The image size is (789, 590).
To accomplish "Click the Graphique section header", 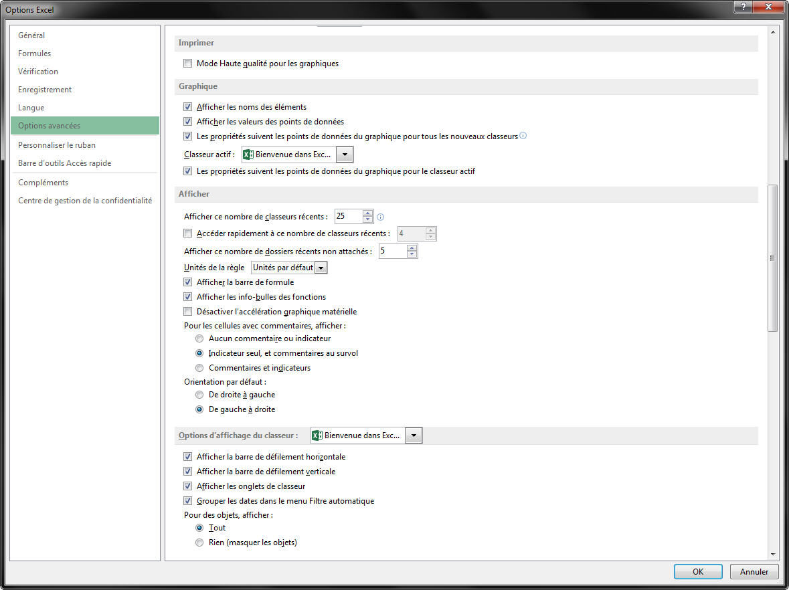I will pos(466,86).
